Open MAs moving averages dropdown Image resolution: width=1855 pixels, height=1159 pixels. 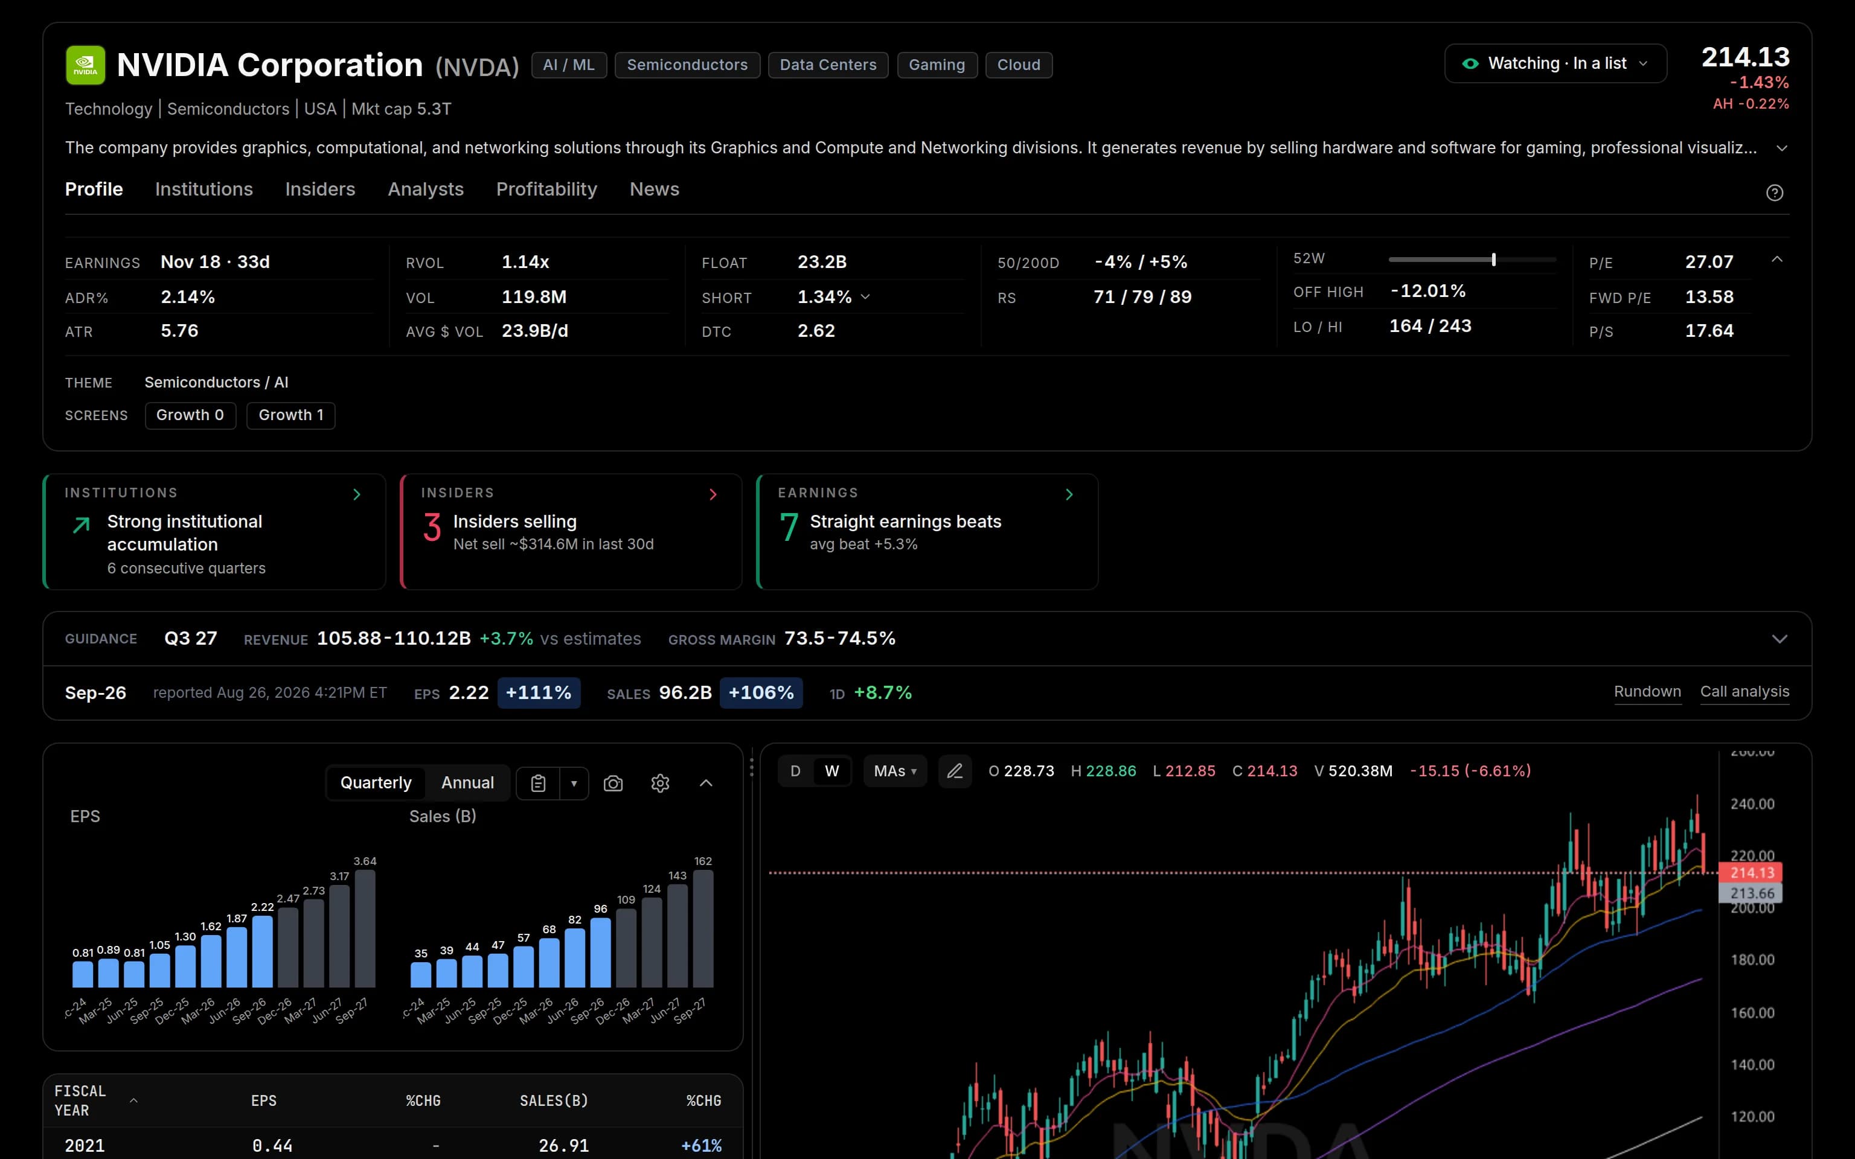pyautogui.click(x=895, y=771)
